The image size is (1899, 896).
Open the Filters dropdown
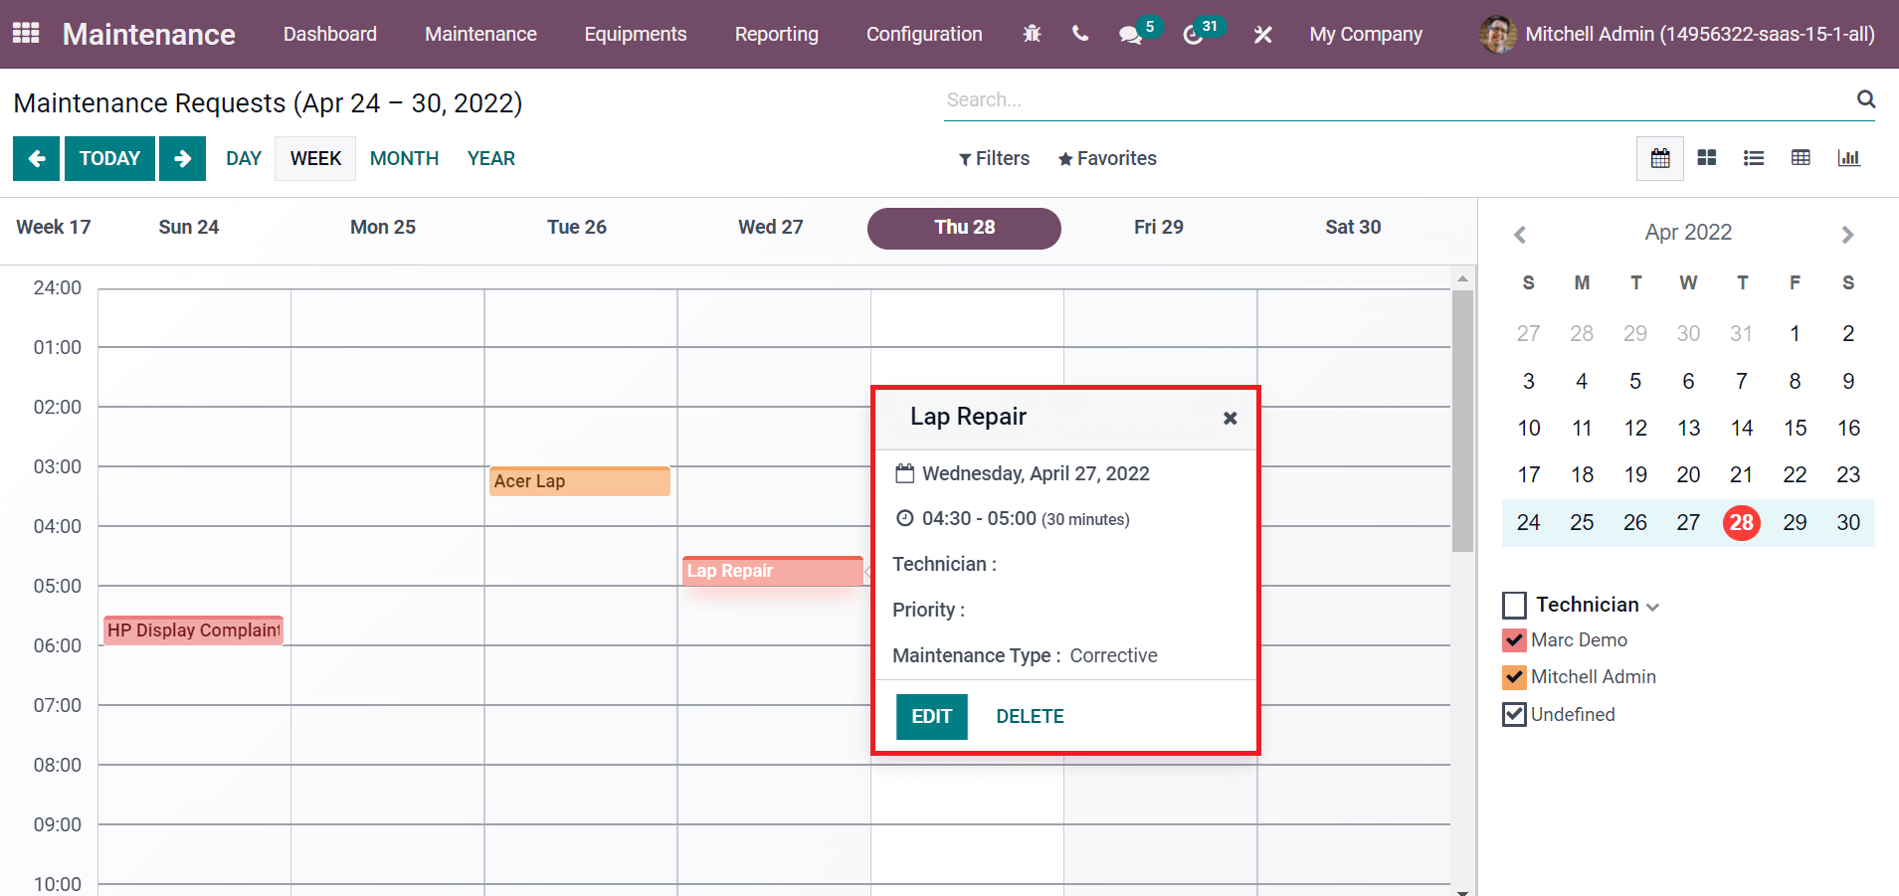(x=994, y=158)
